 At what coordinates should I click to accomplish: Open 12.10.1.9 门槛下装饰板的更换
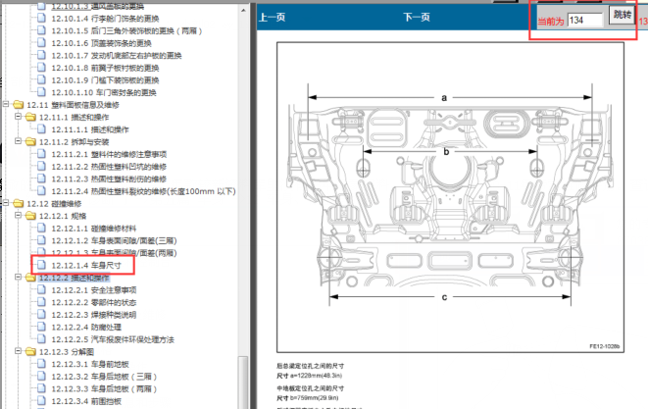coord(105,80)
